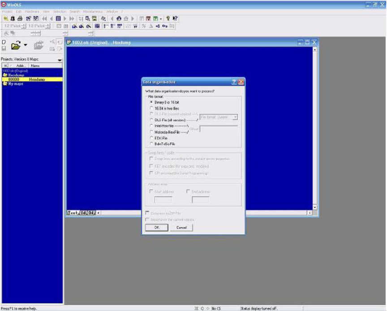Click the magnifier search icon in top toolbar
This screenshot has height=311, width=387.
point(88,18)
